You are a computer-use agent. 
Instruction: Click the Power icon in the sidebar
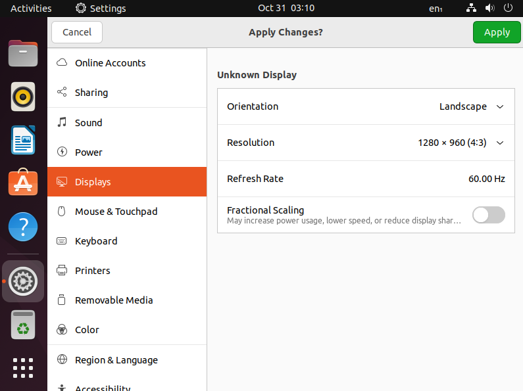tap(62, 152)
